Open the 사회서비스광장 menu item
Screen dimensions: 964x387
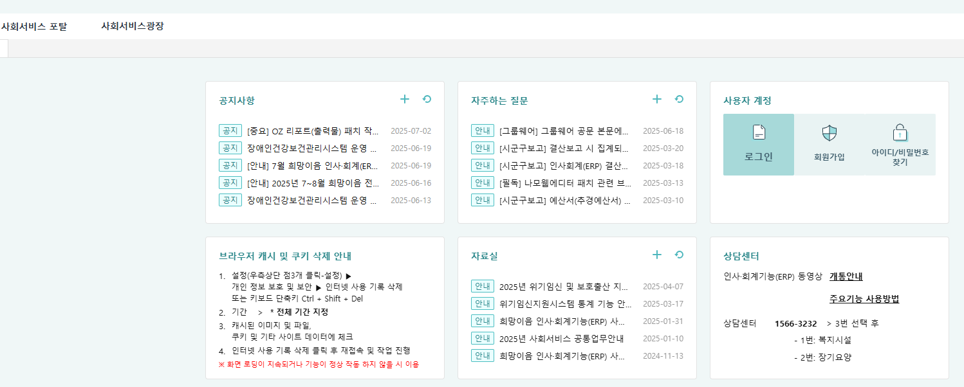point(133,26)
